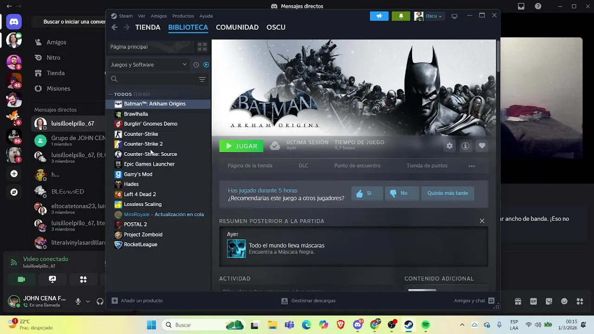The width and height of the screenshot is (594, 334).
Task: Click Añadir un producto
Action: 137,301
